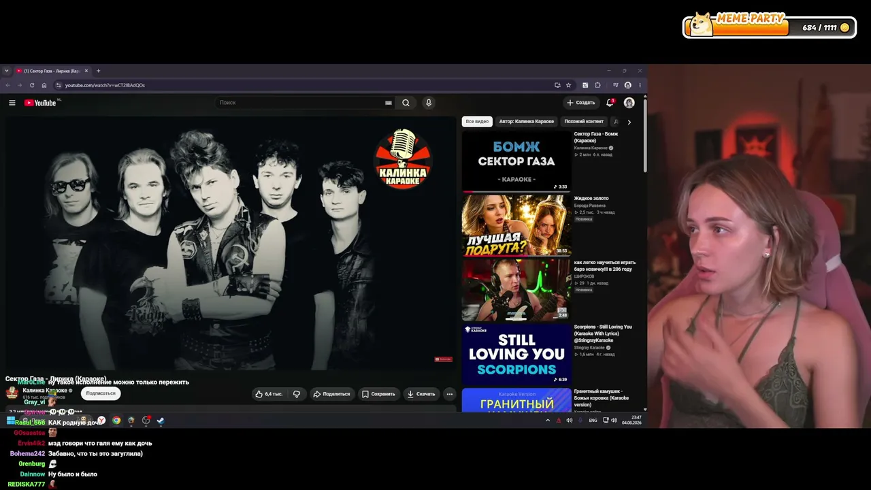Dislike the video
The height and width of the screenshot is (490, 871).
[297, 394]
